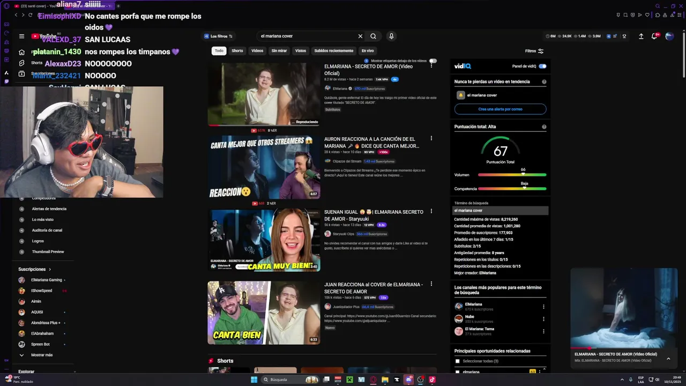
Task: Open help icon beside Nunca te pierdas
Action: click(544, 82)
